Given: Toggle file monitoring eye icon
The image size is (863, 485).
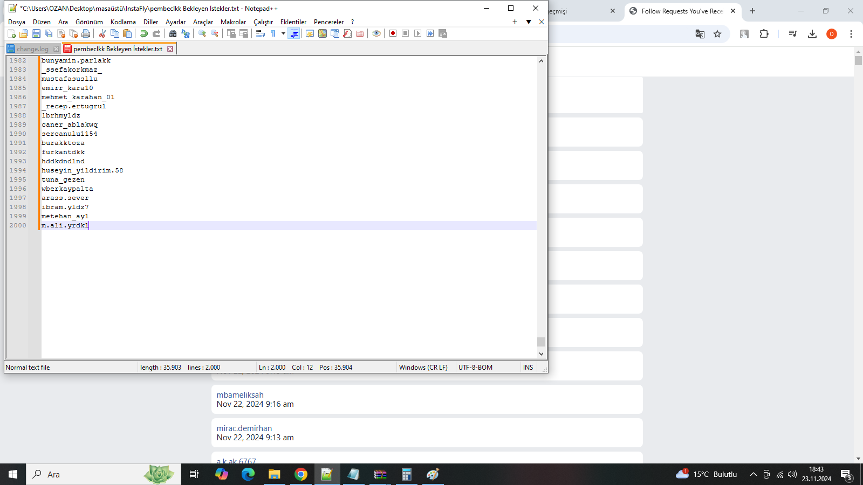Looking at the screenshot, I should pyautogui.click(x=376, y=33).
